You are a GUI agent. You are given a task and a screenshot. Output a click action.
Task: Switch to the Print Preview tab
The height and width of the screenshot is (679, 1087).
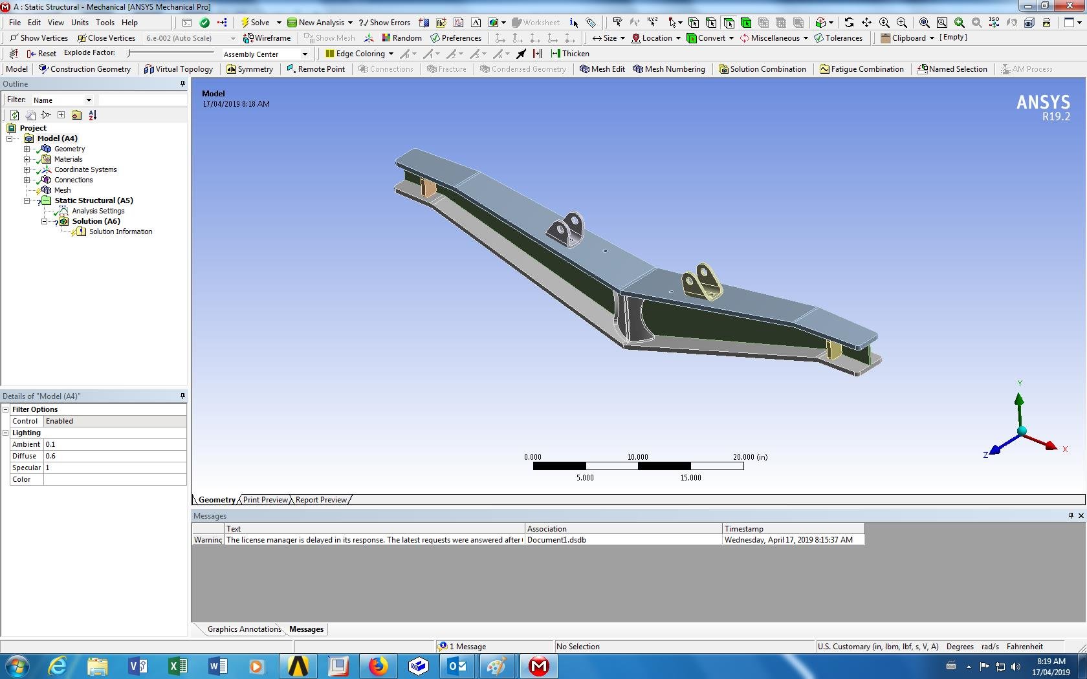tap(265, 500)
